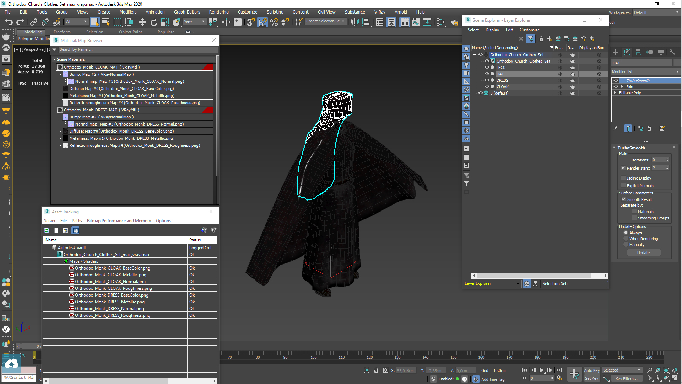
Task: Expand the Skin modifier sub-levels
Action: click(622, 87)
